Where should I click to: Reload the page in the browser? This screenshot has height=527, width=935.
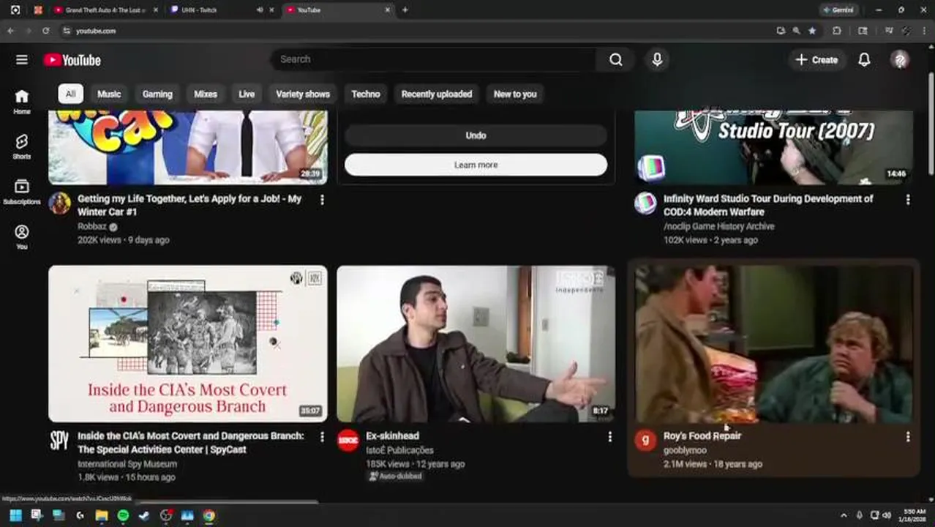coord(45,31)
